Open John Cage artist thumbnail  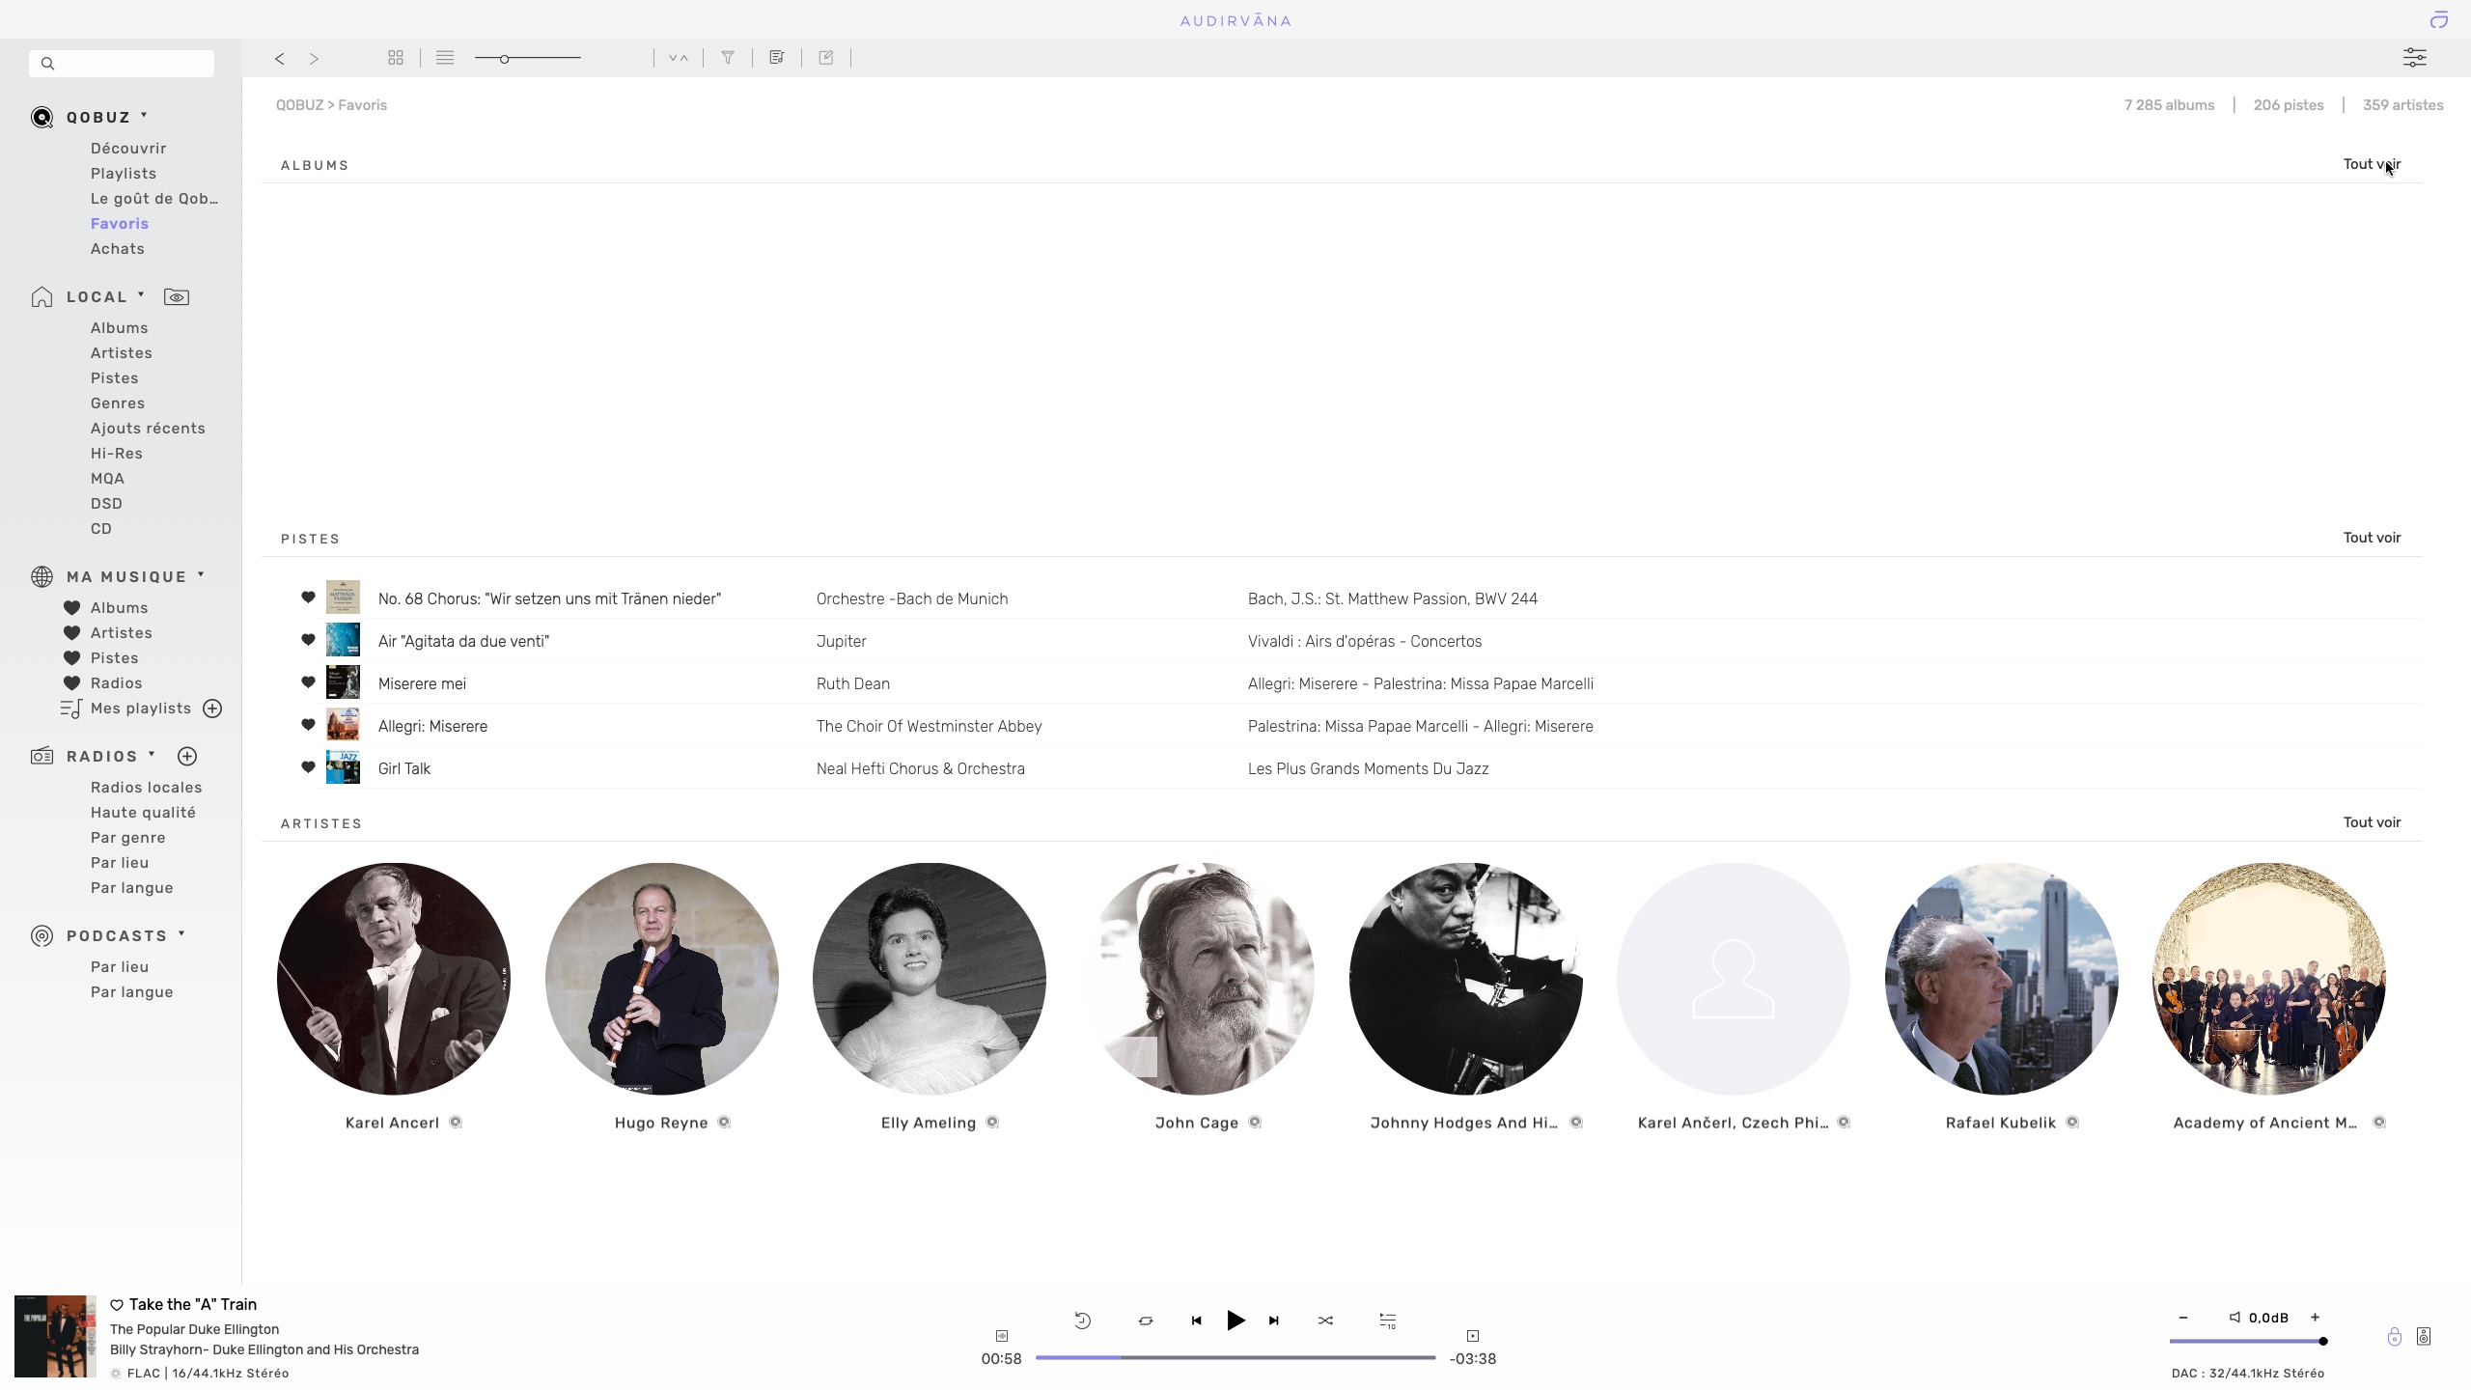(x=1197, y=979)
